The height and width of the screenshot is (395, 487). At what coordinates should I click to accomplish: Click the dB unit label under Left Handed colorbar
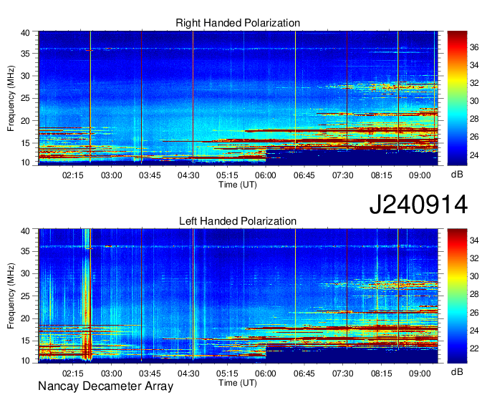coord(457,372)
